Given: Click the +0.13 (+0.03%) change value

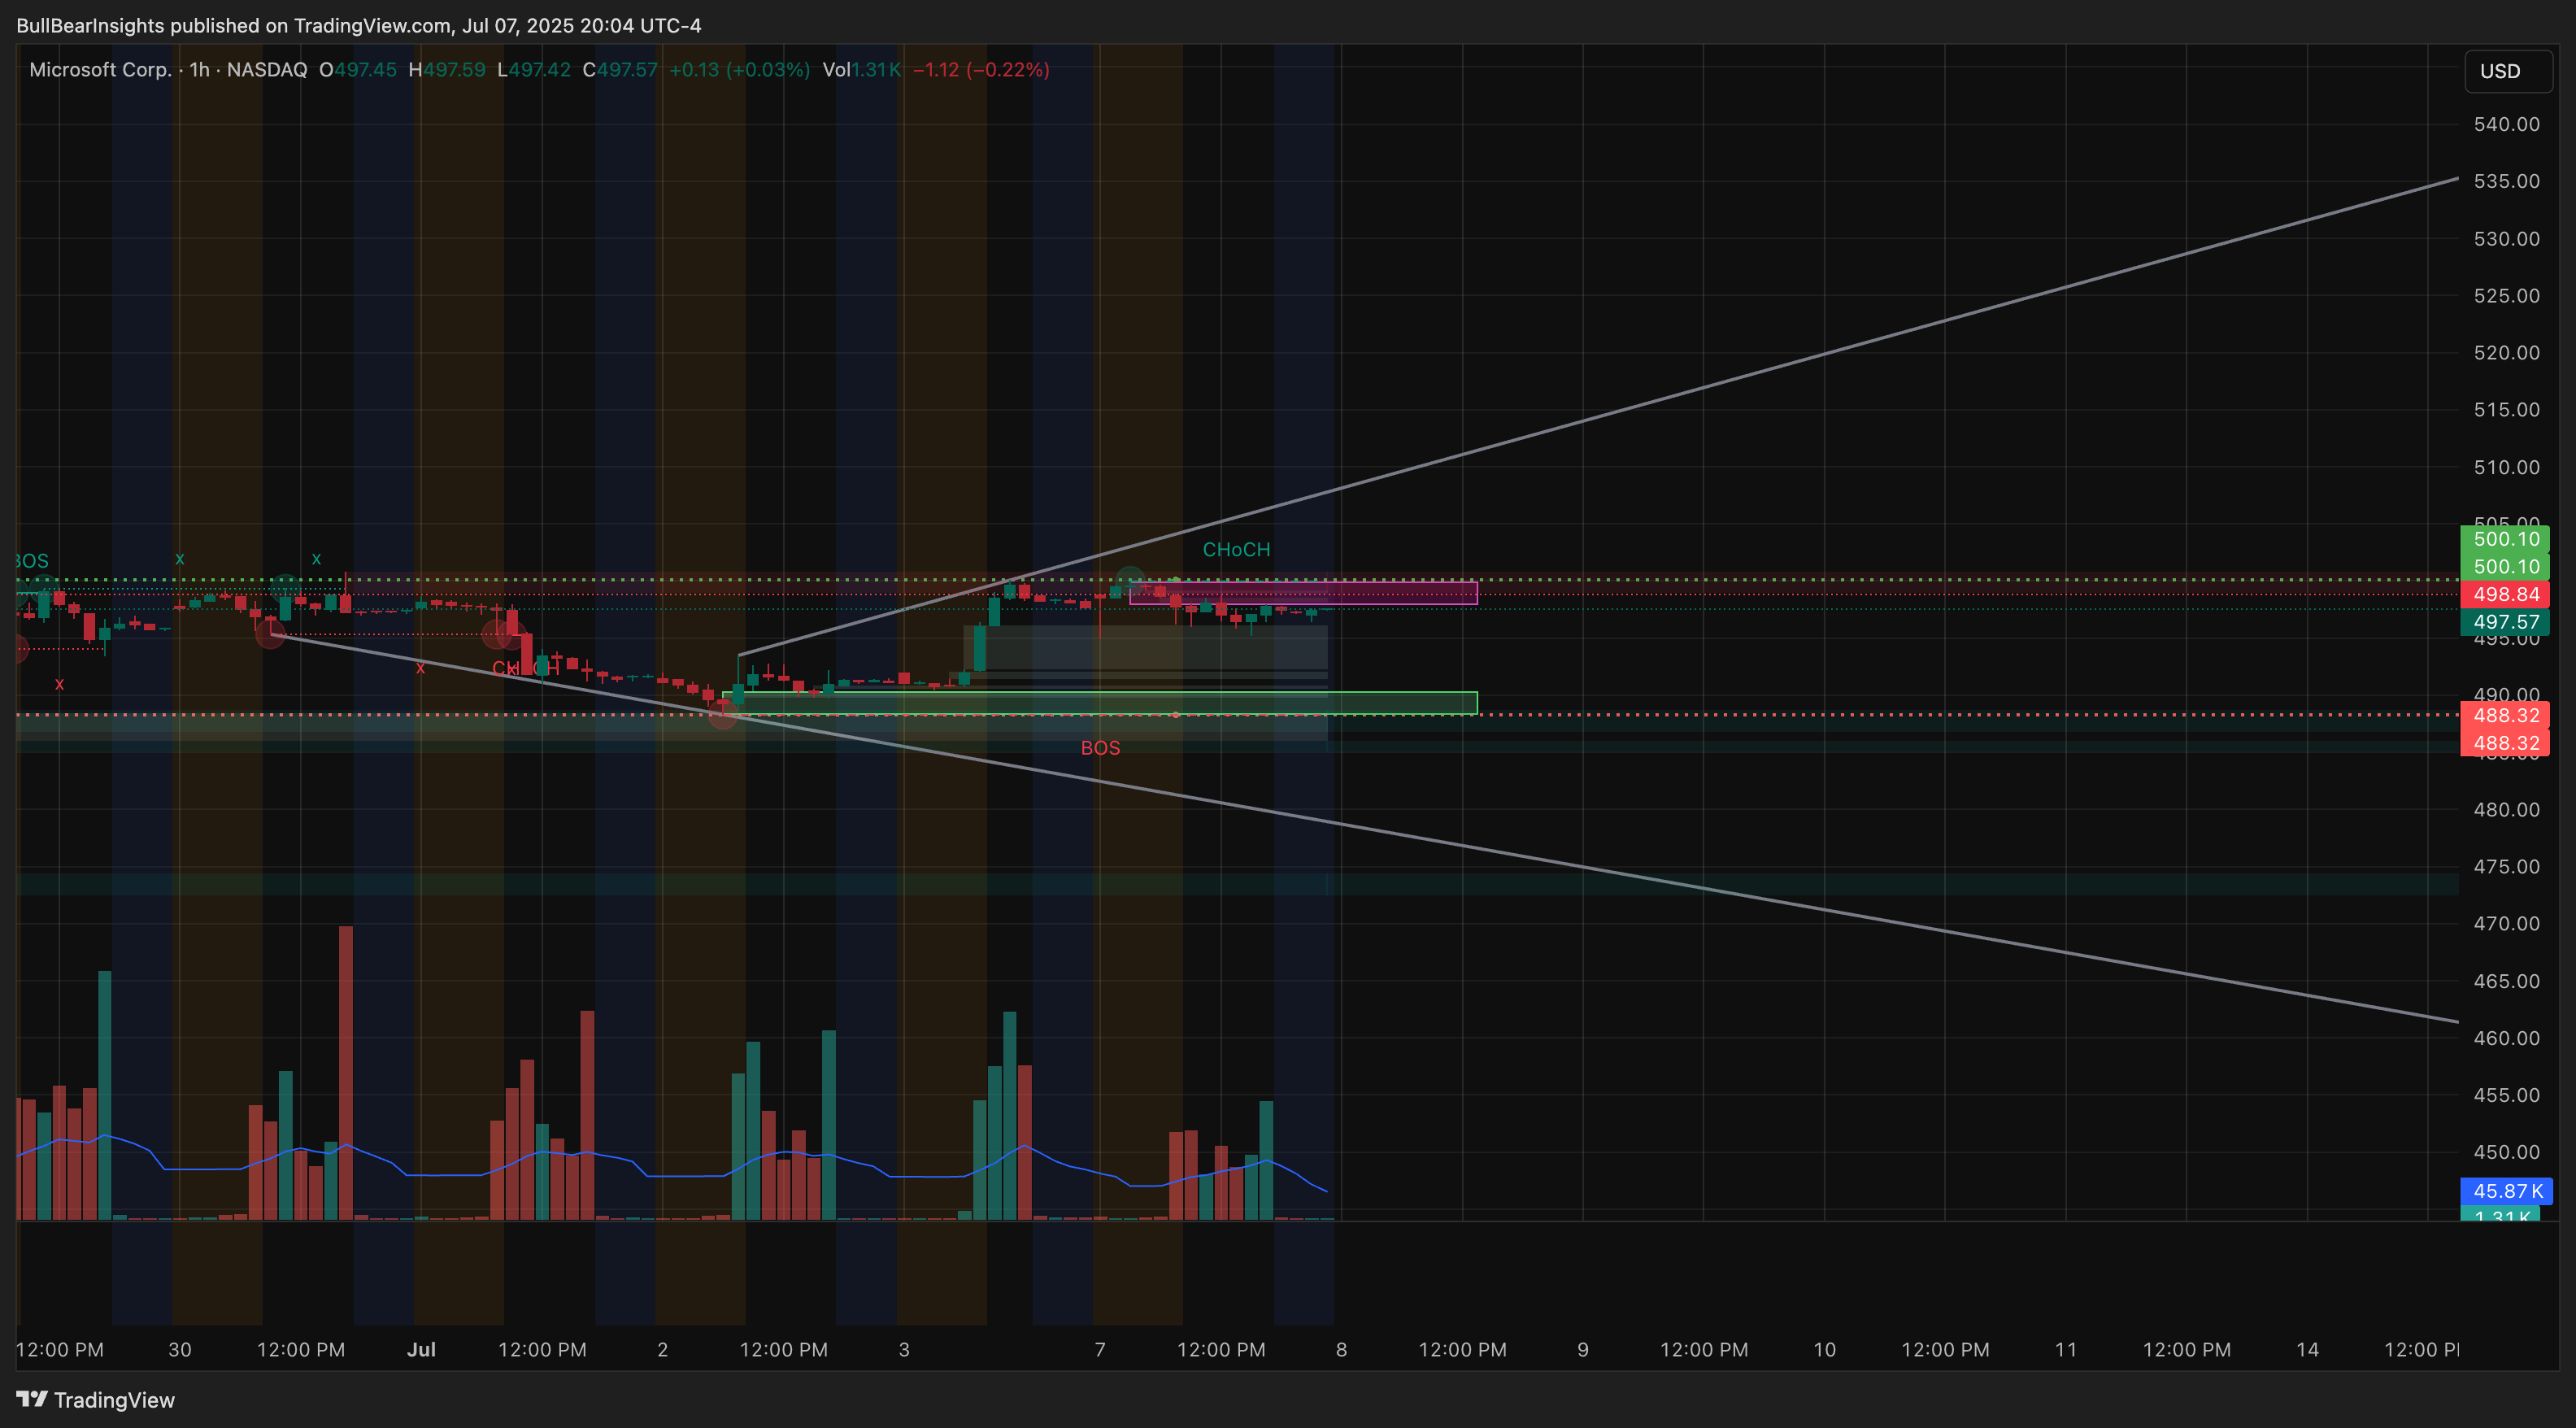Looking at the screenshot, I should click(739, 70).
